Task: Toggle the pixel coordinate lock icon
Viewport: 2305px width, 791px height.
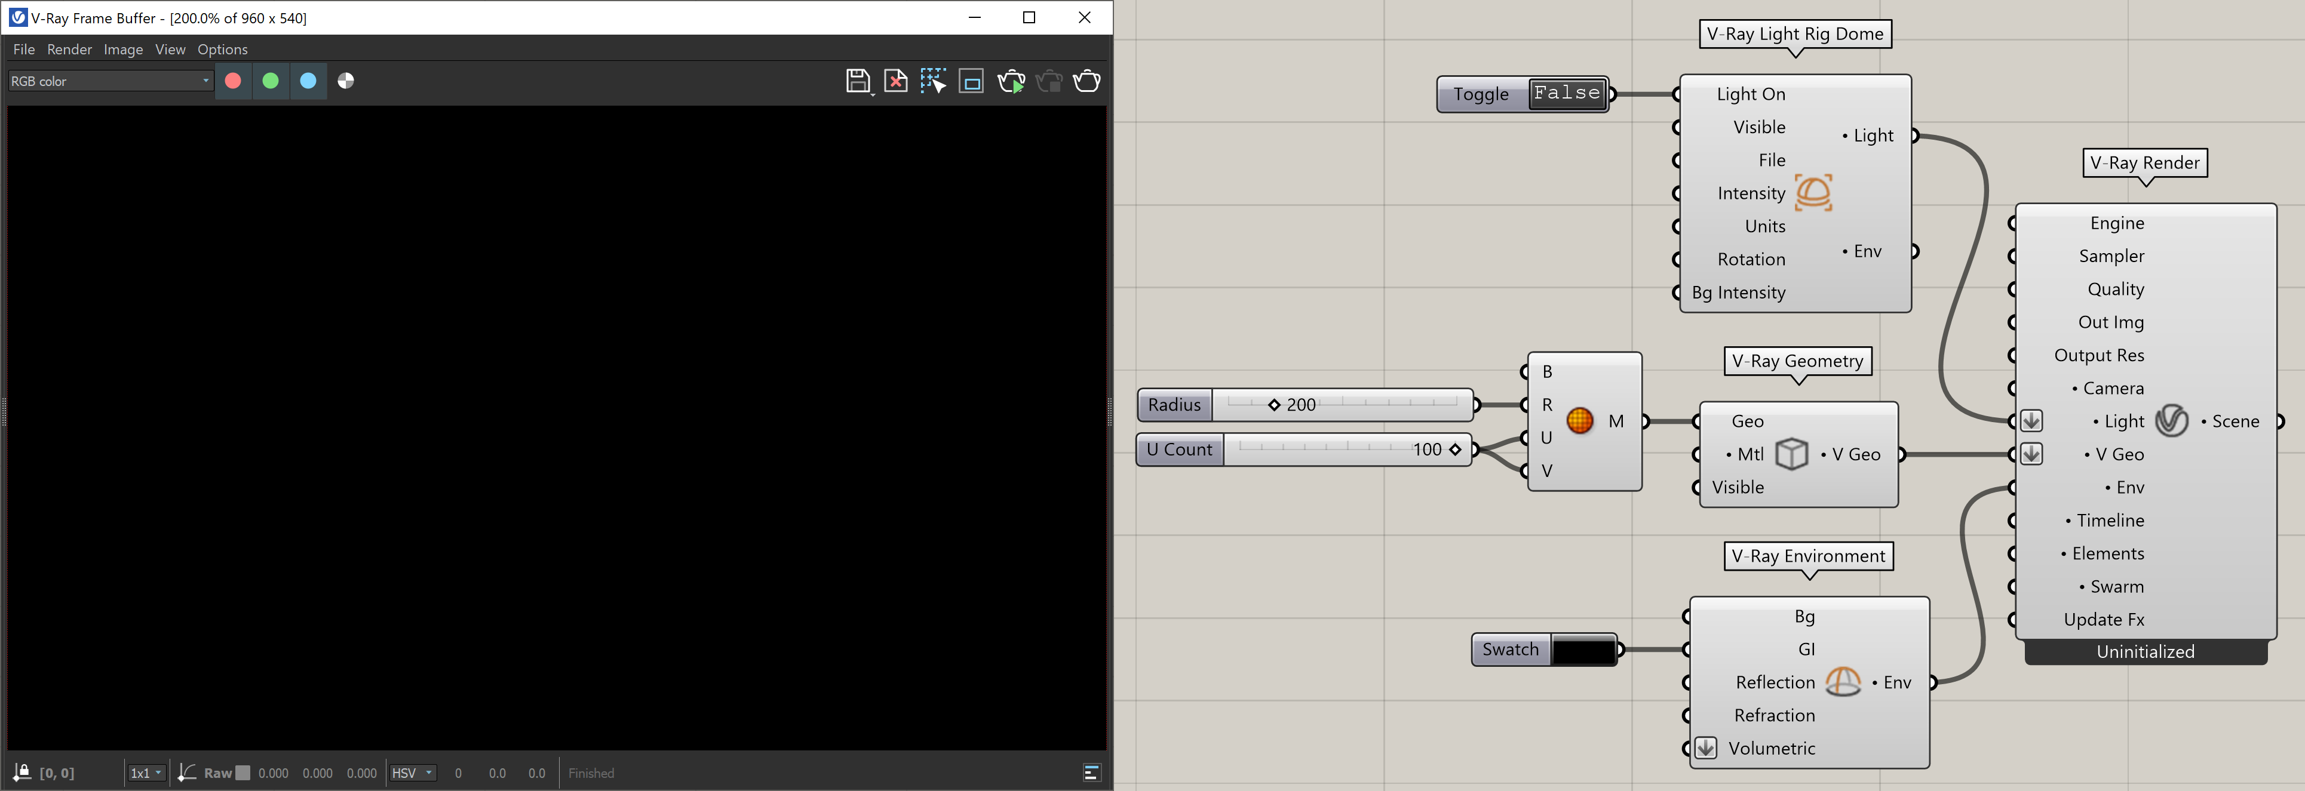Action: click(22, 772)
